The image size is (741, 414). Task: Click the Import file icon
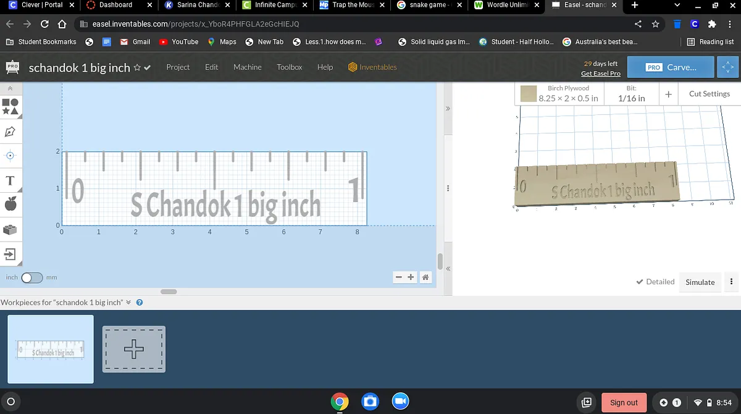(x=10, y=254)
